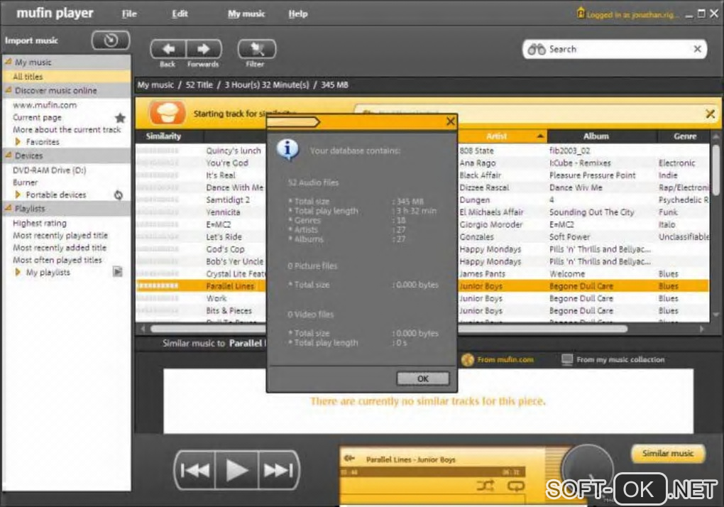Select the DVD-RAM Drive (D:) device
This screenshot has width=724, height=507.
50,170
